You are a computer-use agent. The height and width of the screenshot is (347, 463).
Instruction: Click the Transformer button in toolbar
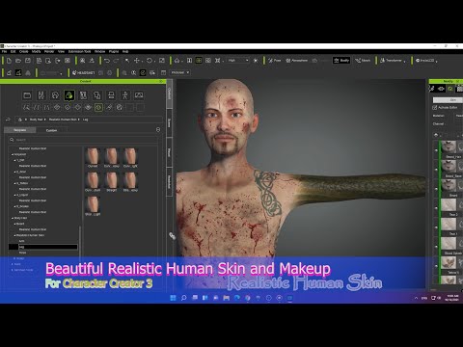pos(391,61)
